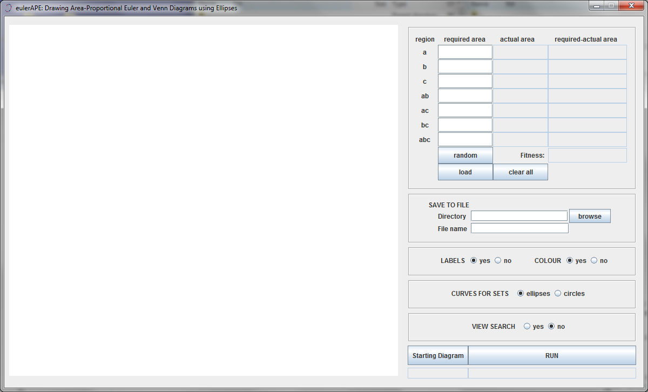Click the clear all button

pyautogui.click(x=521, y=172)
